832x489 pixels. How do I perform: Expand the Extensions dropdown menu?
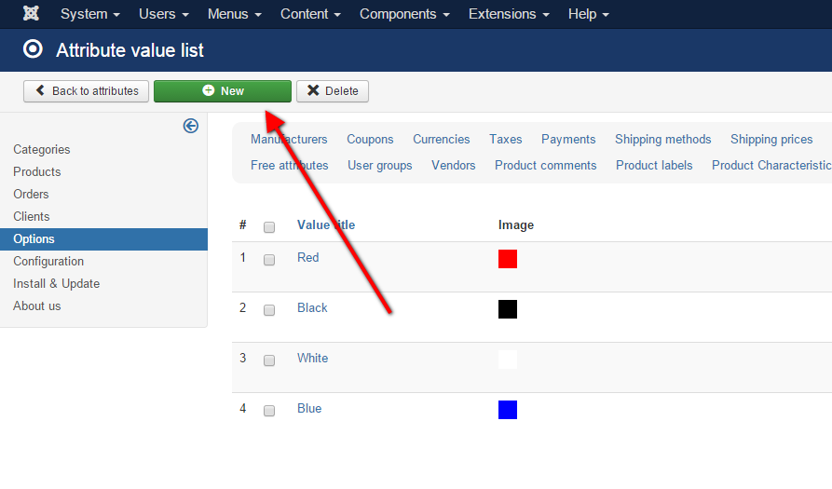point(509,14)
